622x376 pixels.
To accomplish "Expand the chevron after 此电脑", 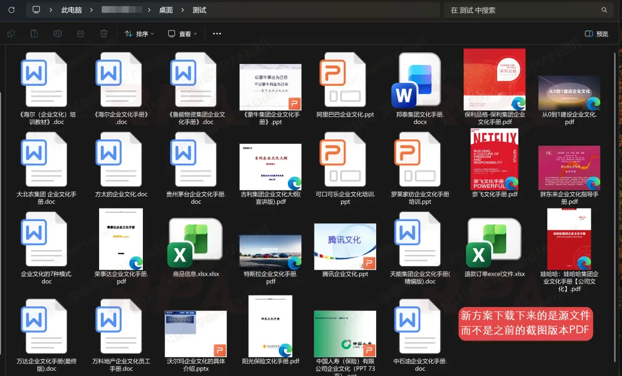I will coord(91,10).
